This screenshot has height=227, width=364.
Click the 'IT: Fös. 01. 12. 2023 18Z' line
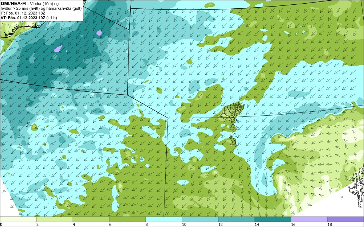[x=23, y=13]
